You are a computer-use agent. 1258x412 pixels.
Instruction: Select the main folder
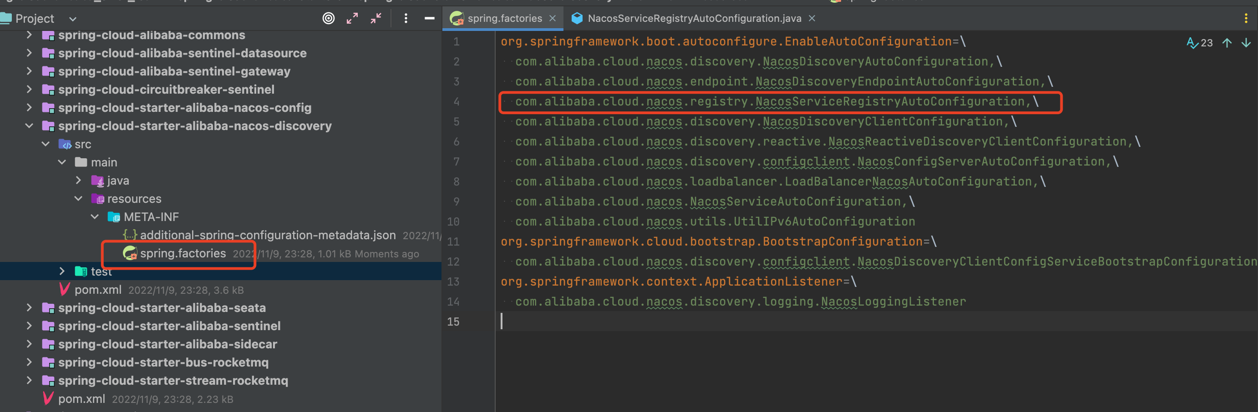click(x=104, y=162)
